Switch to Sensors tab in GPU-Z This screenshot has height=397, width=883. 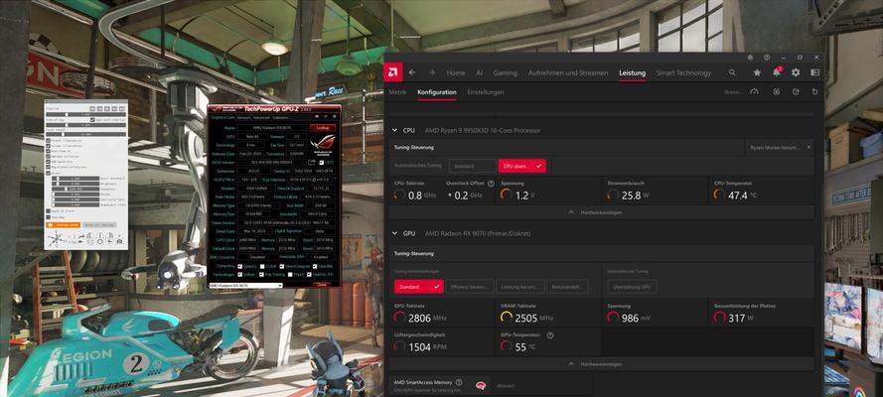(243, 117)
